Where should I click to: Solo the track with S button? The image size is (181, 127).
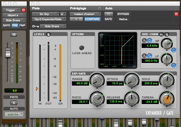[14, 103]
